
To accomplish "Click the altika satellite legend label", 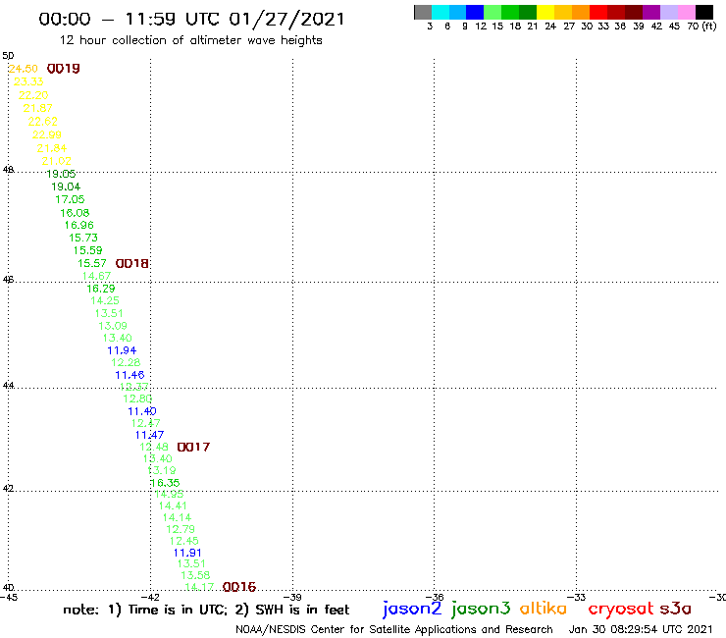I will pos(544,609).
